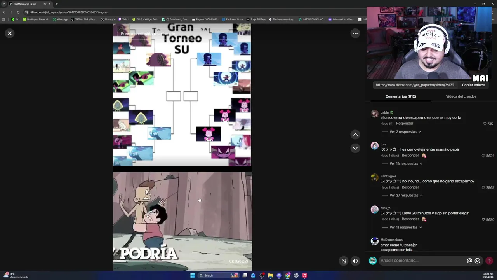The image size is (497, 280).
Task: Open SantiagoH's username link
Action: click(388, 176)
